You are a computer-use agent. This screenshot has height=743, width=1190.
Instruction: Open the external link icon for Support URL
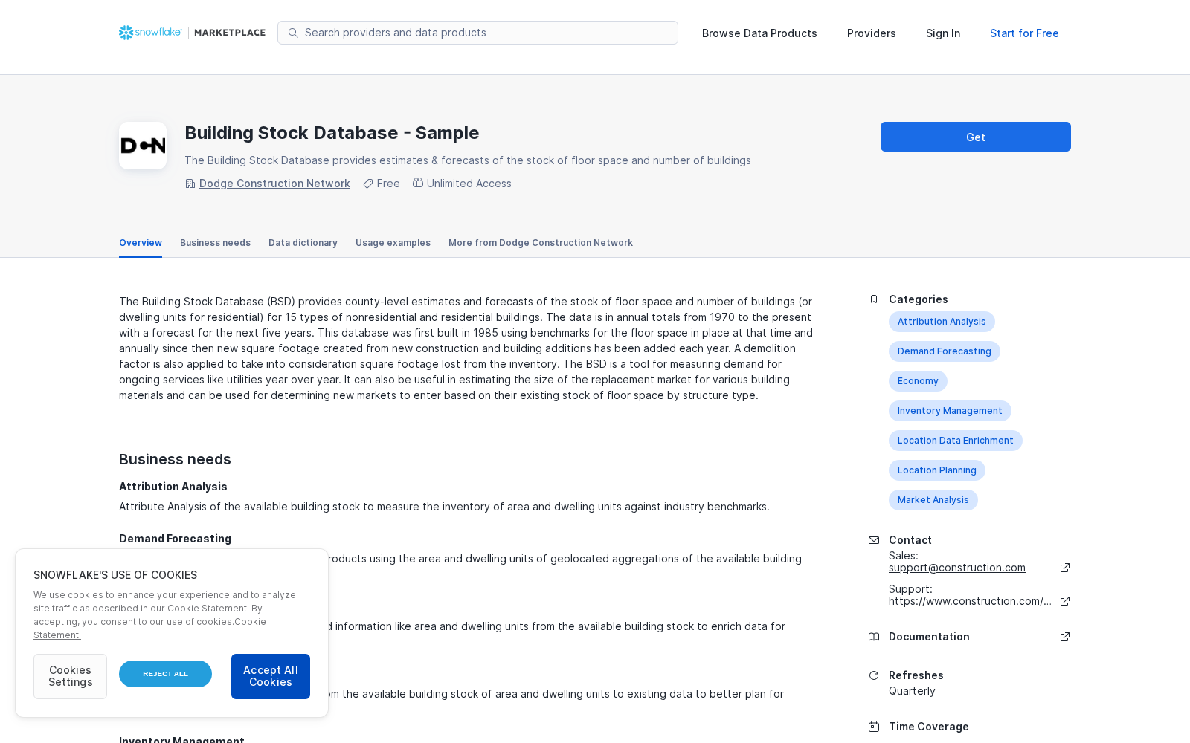[x=1065, y=601]
